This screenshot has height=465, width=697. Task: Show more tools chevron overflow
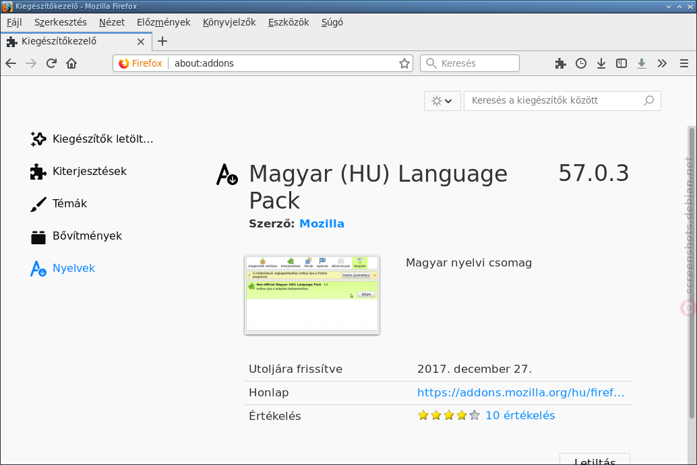[x=662, y=63]
